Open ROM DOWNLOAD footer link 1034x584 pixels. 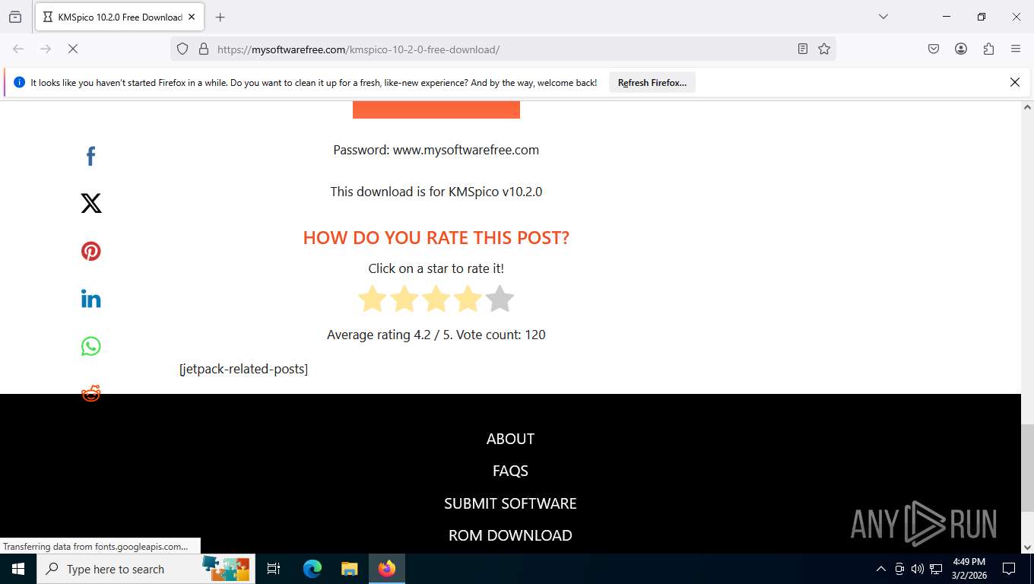click(510, 535)
